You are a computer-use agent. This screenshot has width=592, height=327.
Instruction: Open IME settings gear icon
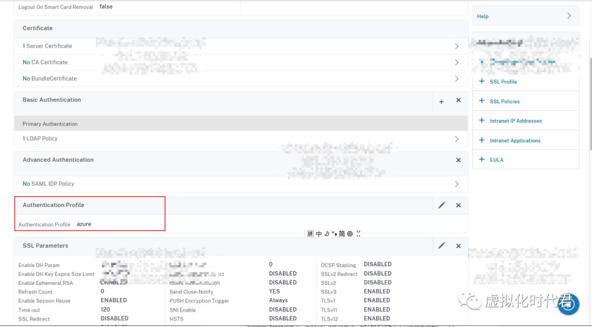coord(350,234)
